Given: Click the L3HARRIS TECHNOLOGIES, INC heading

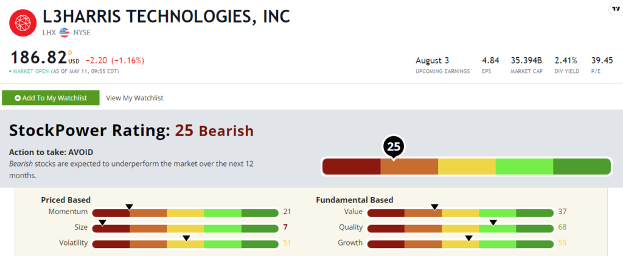Looking at the screenshot, I should (x=166, y=16).
